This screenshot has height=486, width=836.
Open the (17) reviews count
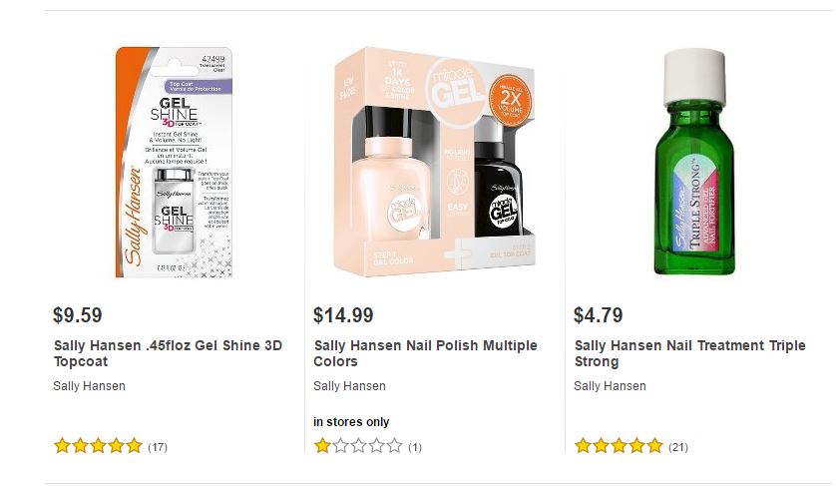point(158,447)
